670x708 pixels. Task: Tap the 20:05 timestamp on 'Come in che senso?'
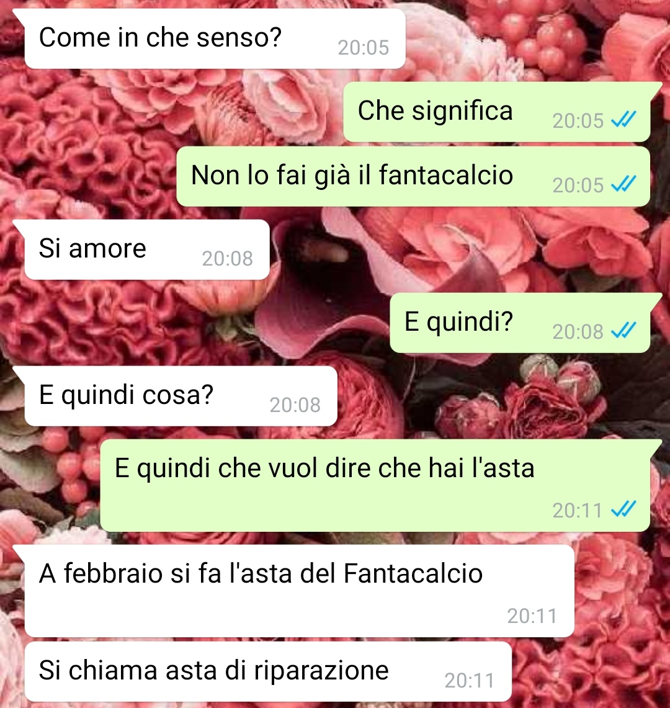point(364,47)
